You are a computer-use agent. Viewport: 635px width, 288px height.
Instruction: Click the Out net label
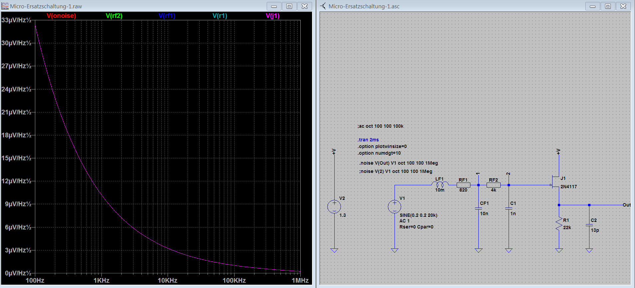(x=627, y=205)
